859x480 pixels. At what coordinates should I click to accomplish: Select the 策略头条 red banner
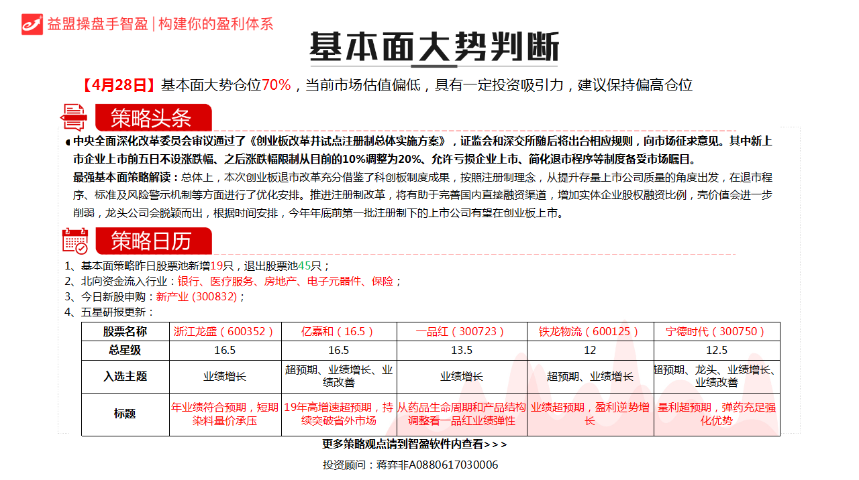pos(154,117)
